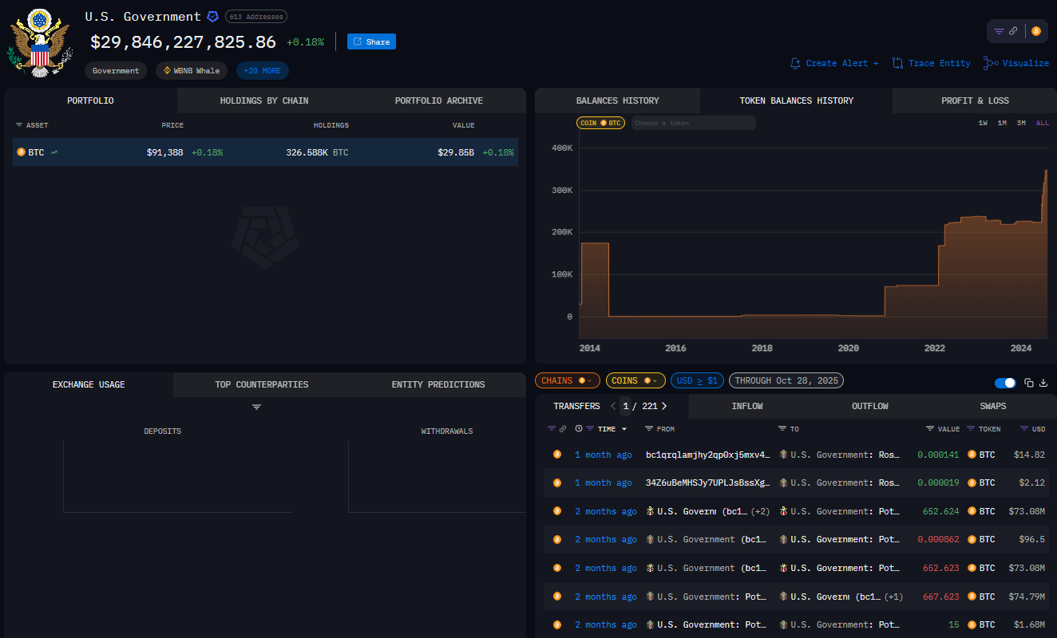The width and height of the screenshot is (1057, 638).
Task: Click the BTC trend chart icon in portfolio row
Action: [x=54, y=152]
